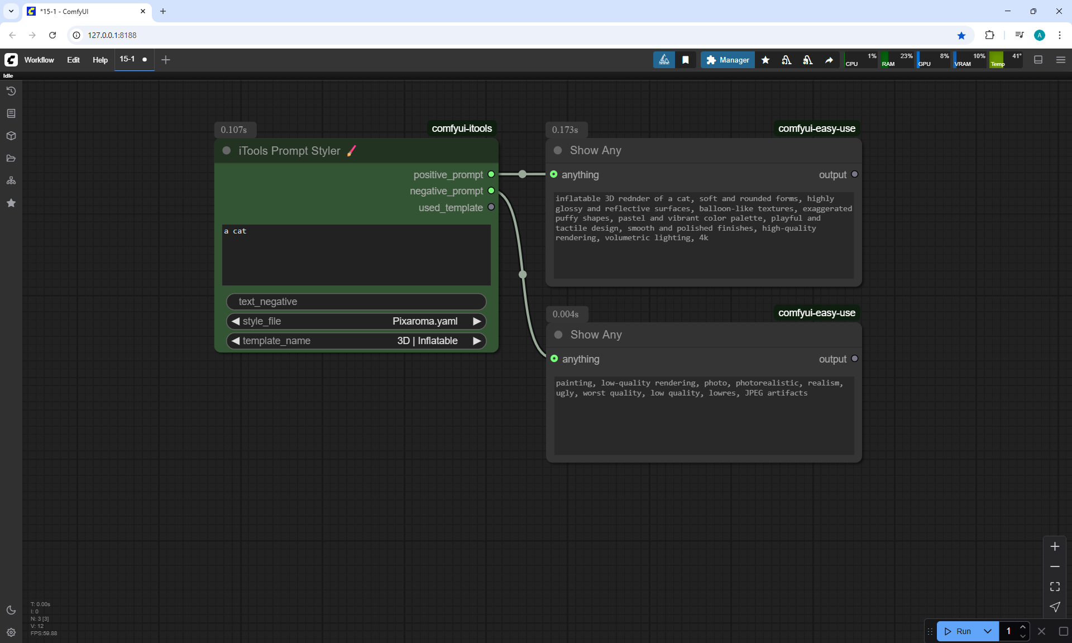Toggle bottom panel icon in top bar
Image resolution: width=1072 pixels, height=643 pixels.
[x=1038, y=60]
